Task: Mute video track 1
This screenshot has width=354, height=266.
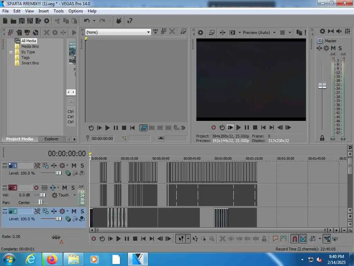Action: (x=74, y=166)
